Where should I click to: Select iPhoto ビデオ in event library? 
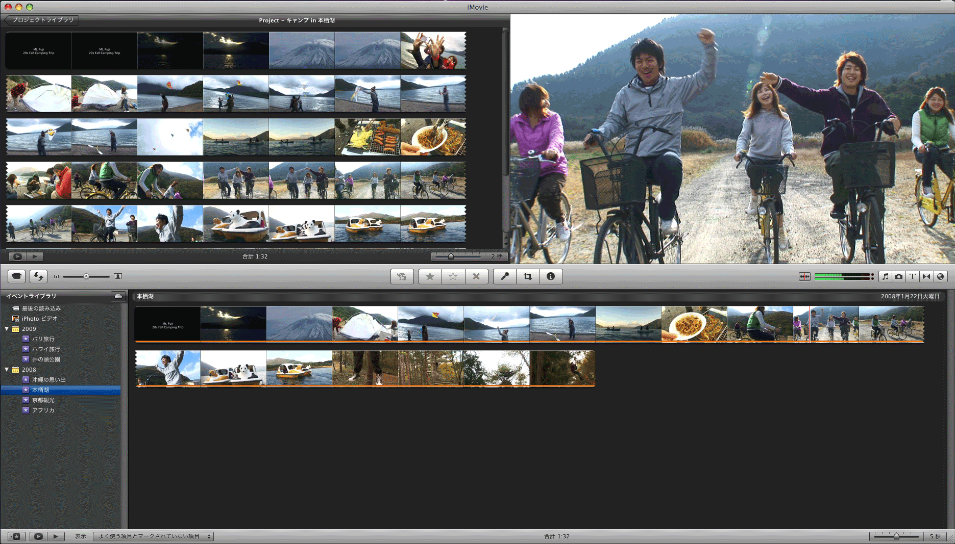39,319
